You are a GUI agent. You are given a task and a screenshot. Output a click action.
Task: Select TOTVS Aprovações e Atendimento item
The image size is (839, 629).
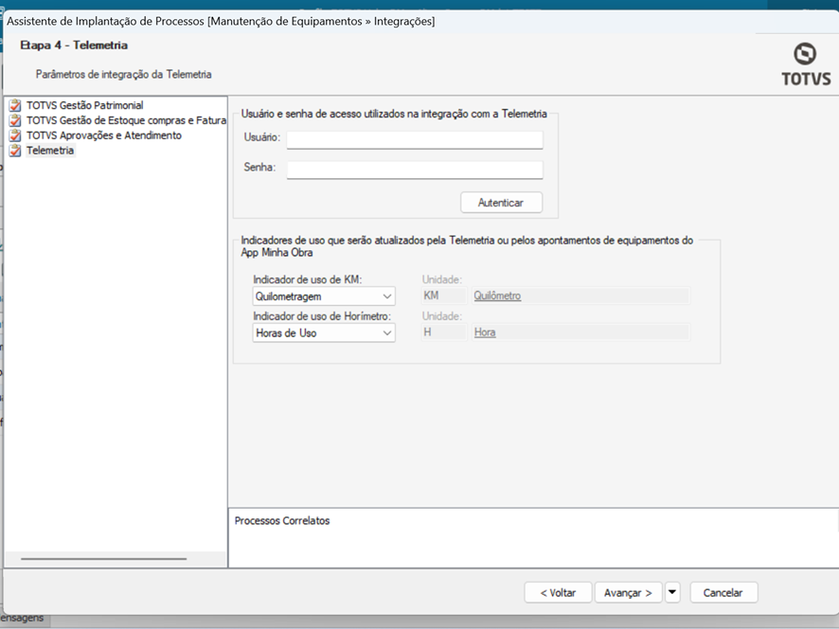pyautogui.click(x=103, y=136)
